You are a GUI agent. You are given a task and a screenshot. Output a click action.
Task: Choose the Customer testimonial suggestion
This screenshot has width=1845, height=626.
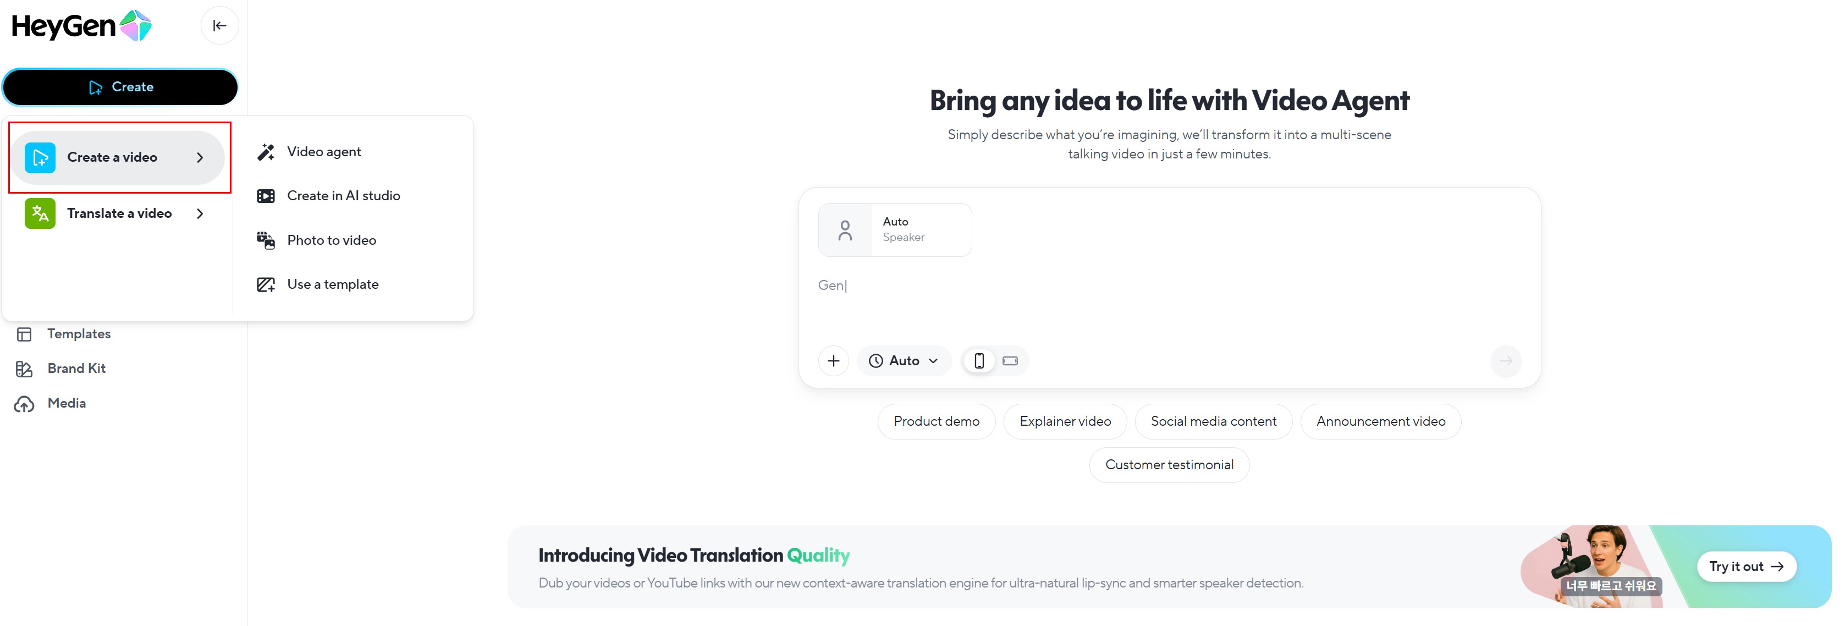tap(1169, 465)
